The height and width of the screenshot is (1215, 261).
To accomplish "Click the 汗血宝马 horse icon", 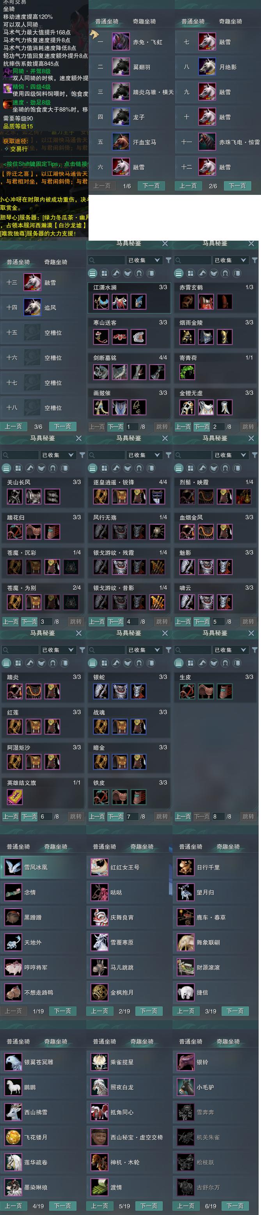I will tap(121, 142).
